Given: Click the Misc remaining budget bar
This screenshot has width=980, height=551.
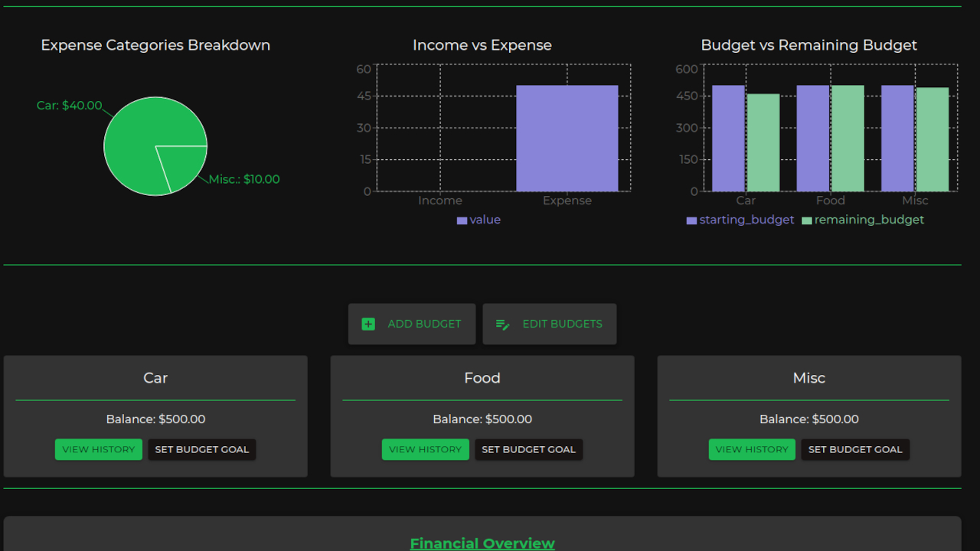Looking at the screenshot, I should click(x=933, y=139).
